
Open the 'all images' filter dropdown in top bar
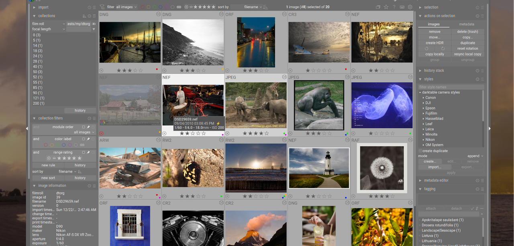pos(126,7)
